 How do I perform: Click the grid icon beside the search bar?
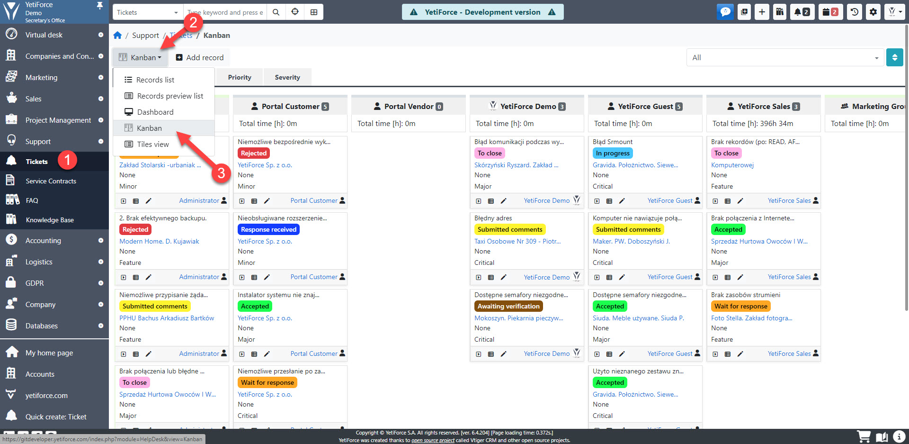(314, 12)
